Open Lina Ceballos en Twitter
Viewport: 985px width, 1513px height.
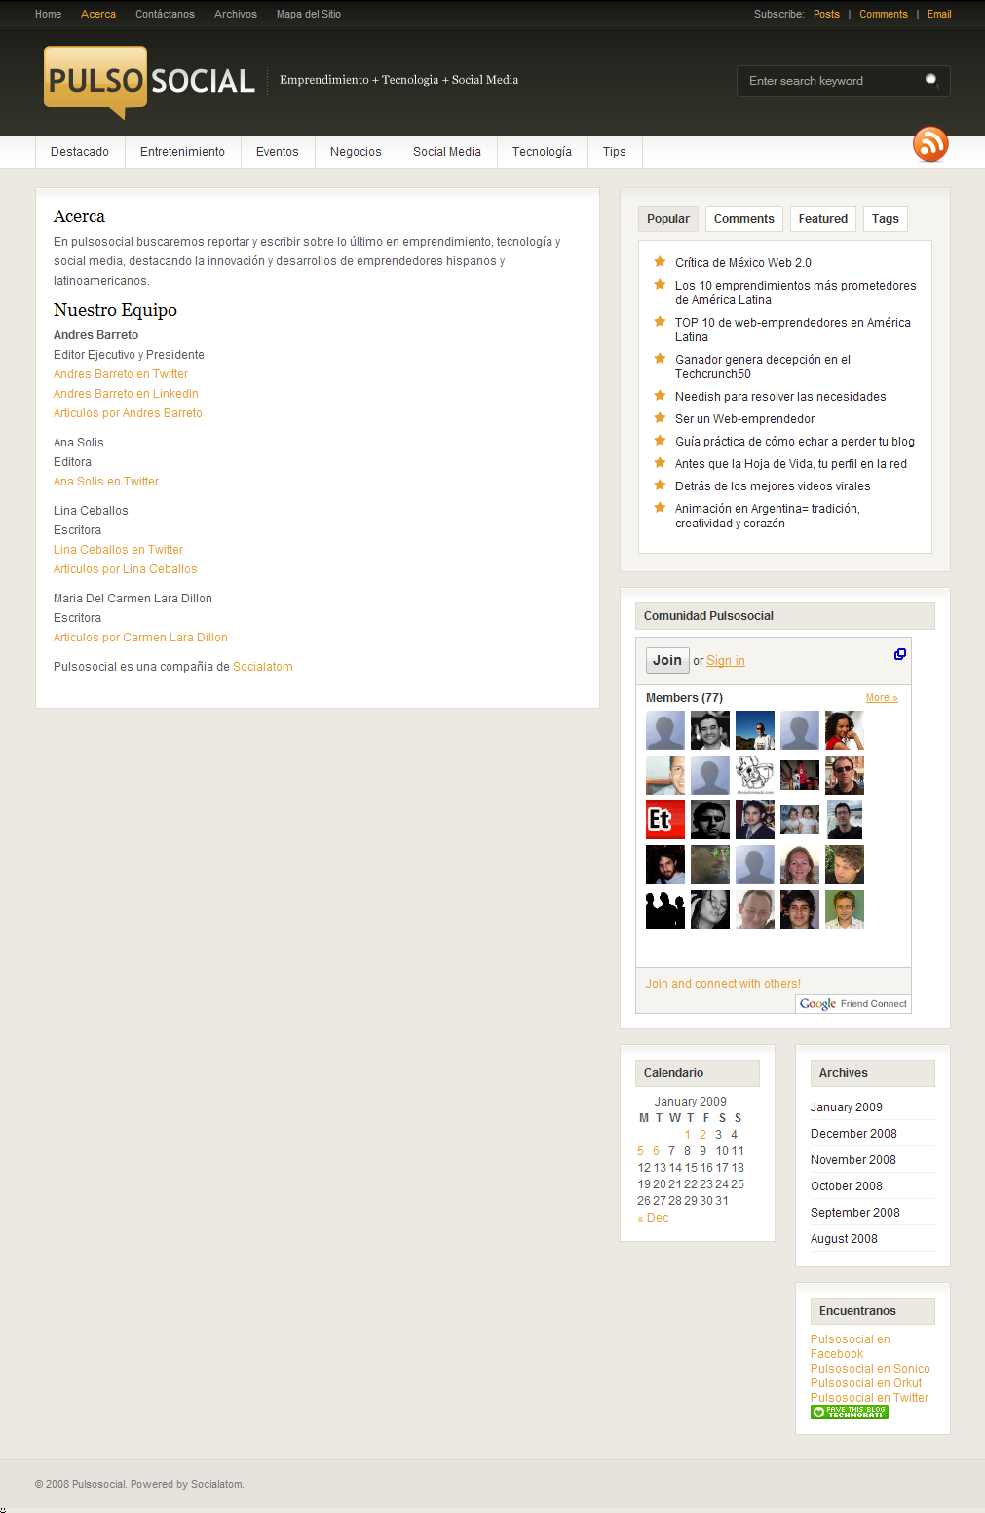[118, 550]
